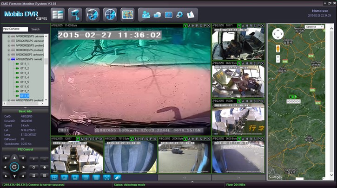Image resolution: width=337 pixels, height=188 pixels.
Task: Open the Satellite map type dropdown
Action: [x=315, y=27]
